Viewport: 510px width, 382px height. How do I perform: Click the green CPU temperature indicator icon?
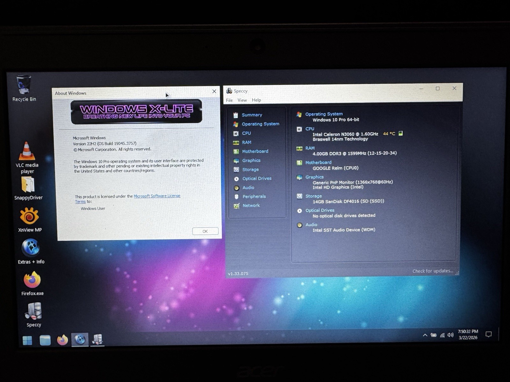[x=401, y=133]
